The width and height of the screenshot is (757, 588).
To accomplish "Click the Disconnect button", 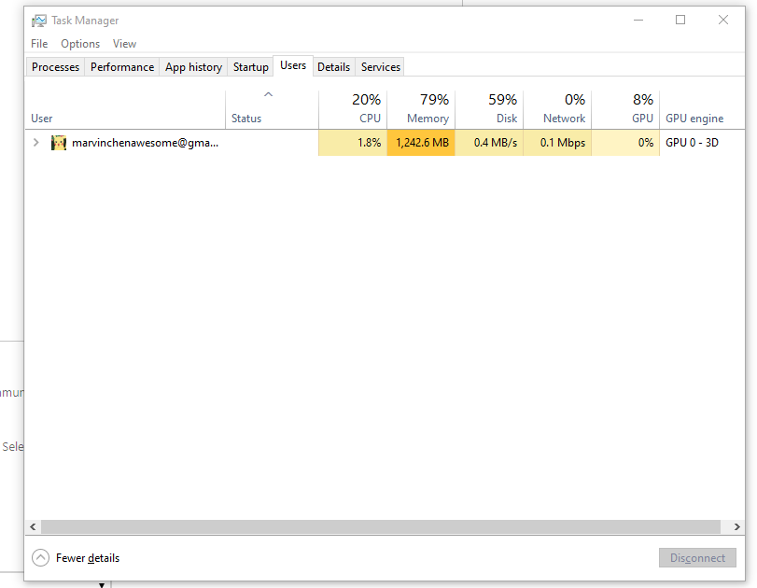I will tap(697, 558).
